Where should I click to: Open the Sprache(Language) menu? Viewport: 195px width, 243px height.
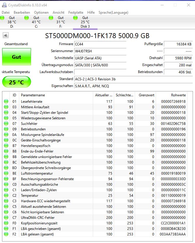[x=114, y=13]
